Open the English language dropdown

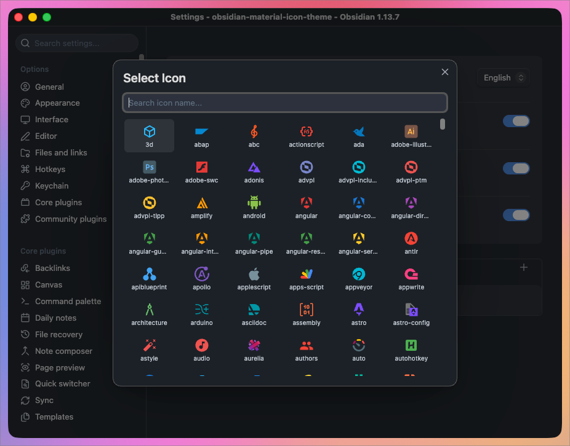point(503,77)
